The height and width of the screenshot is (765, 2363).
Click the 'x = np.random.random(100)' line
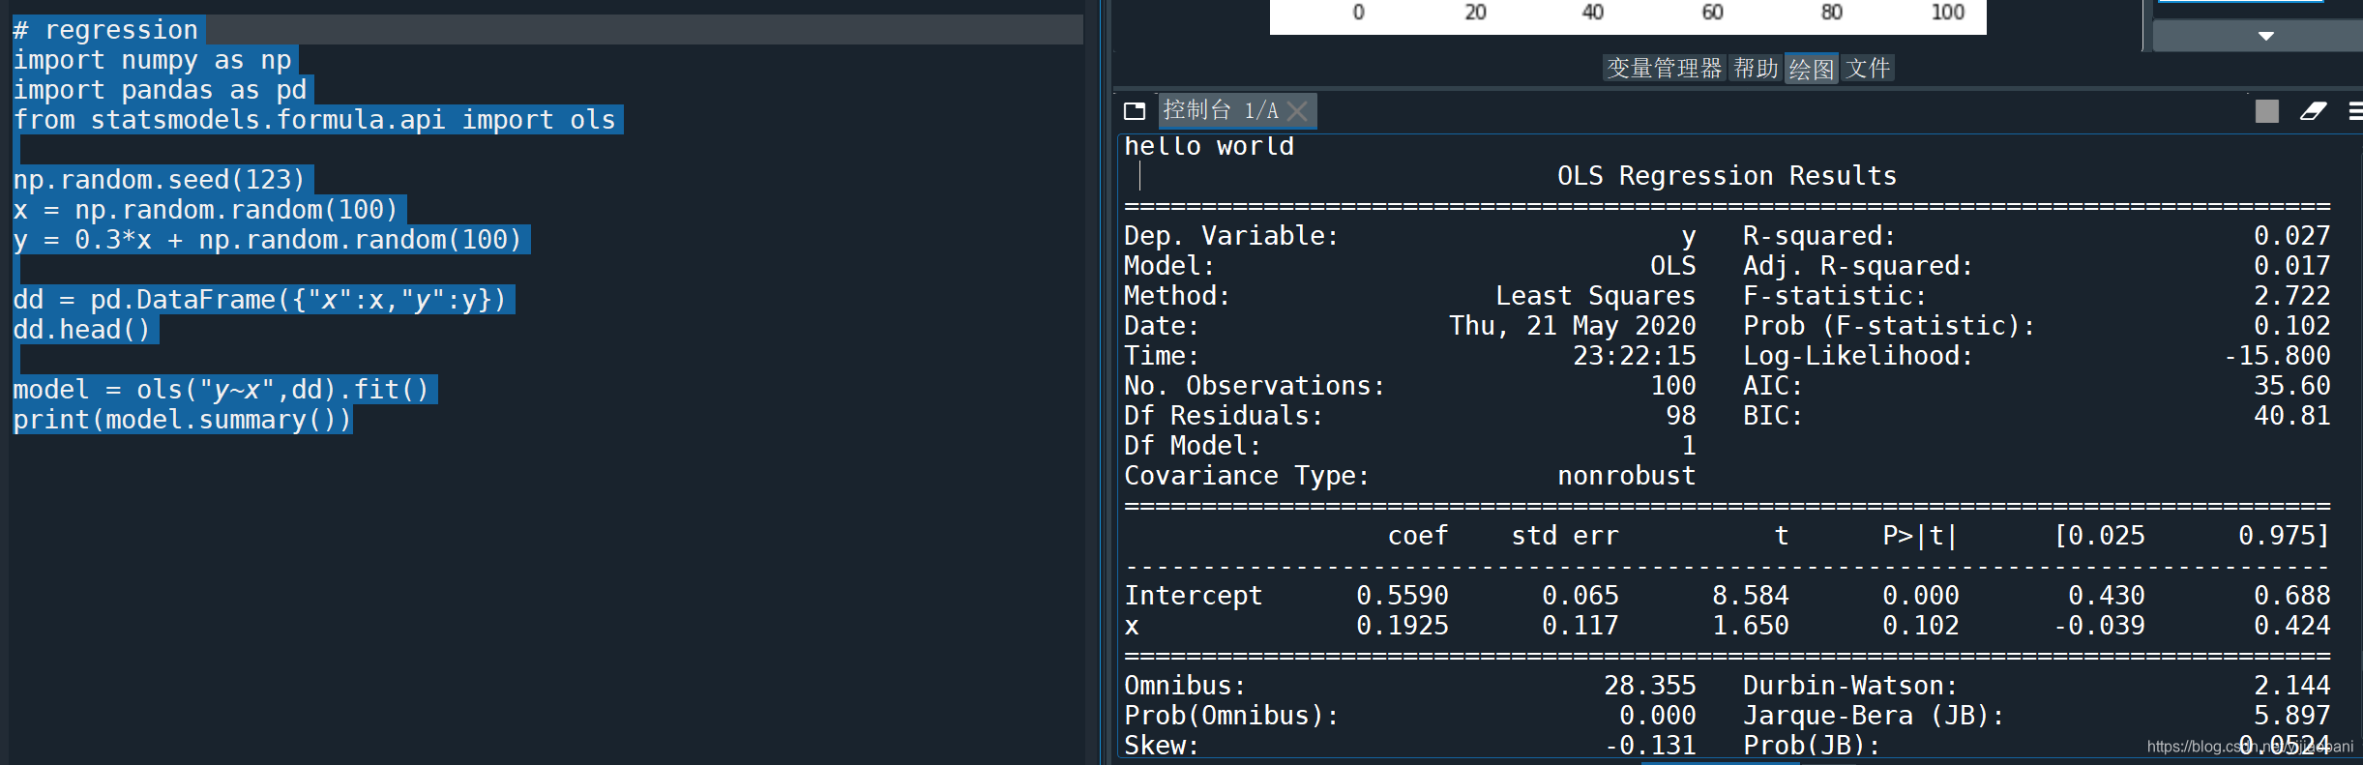(206, 210)
